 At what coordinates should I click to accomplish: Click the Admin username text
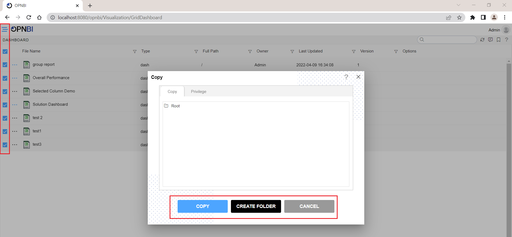[x=494, y=30]
